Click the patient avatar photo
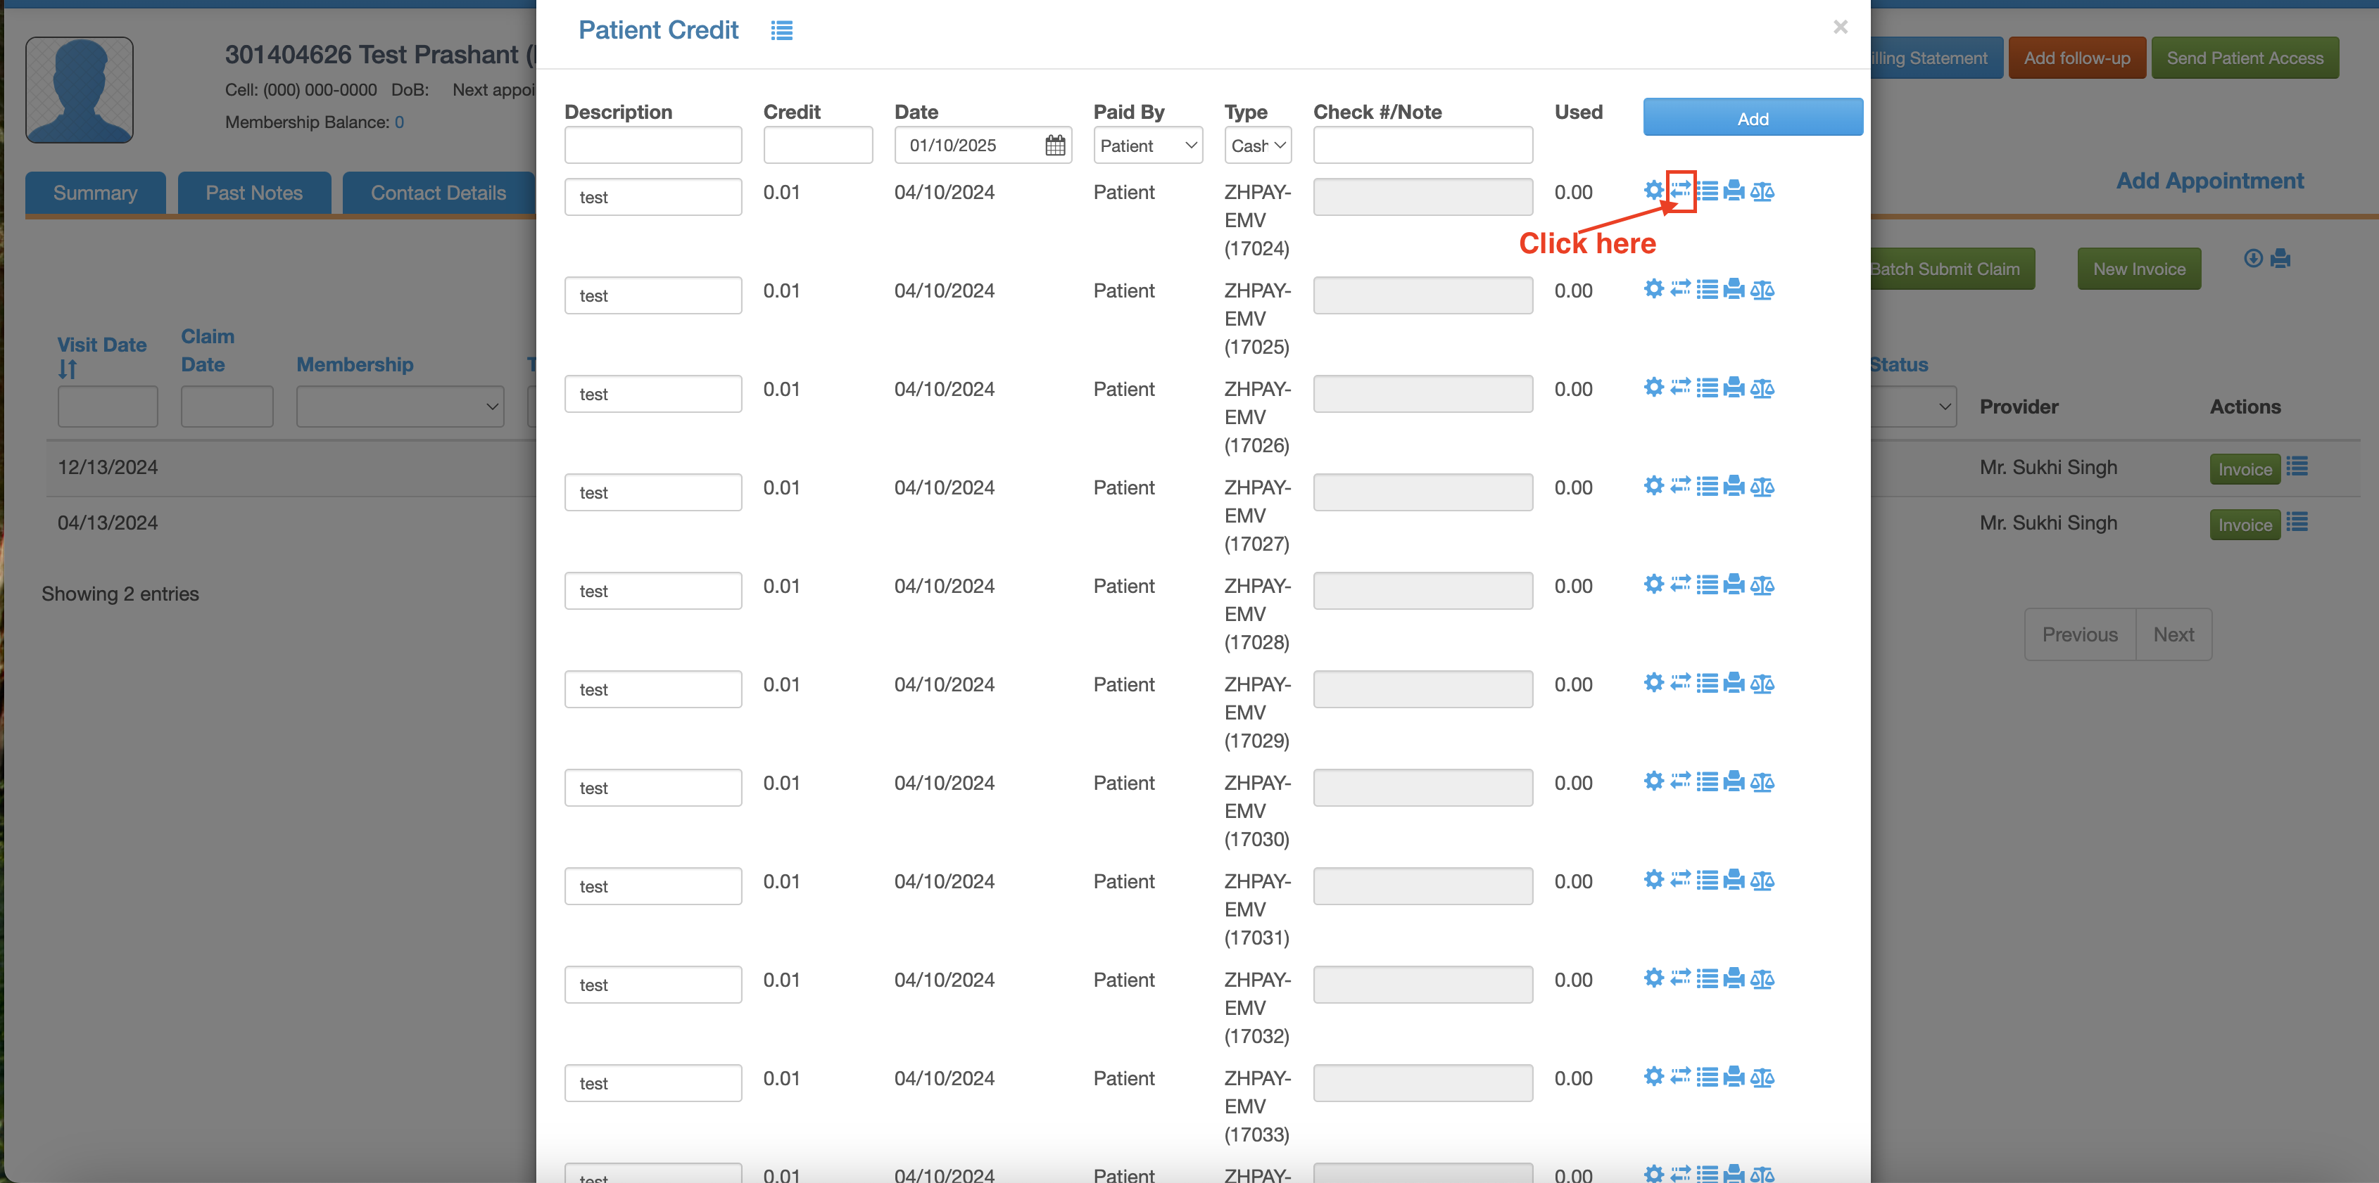The height and width of the screenshot is (1183, 2379). coord(80,89)
